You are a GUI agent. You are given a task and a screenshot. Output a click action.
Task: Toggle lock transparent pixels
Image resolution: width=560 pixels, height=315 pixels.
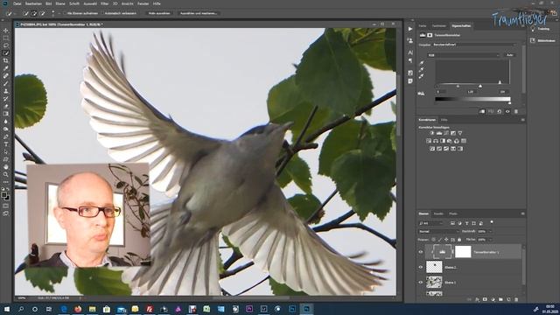433,240
